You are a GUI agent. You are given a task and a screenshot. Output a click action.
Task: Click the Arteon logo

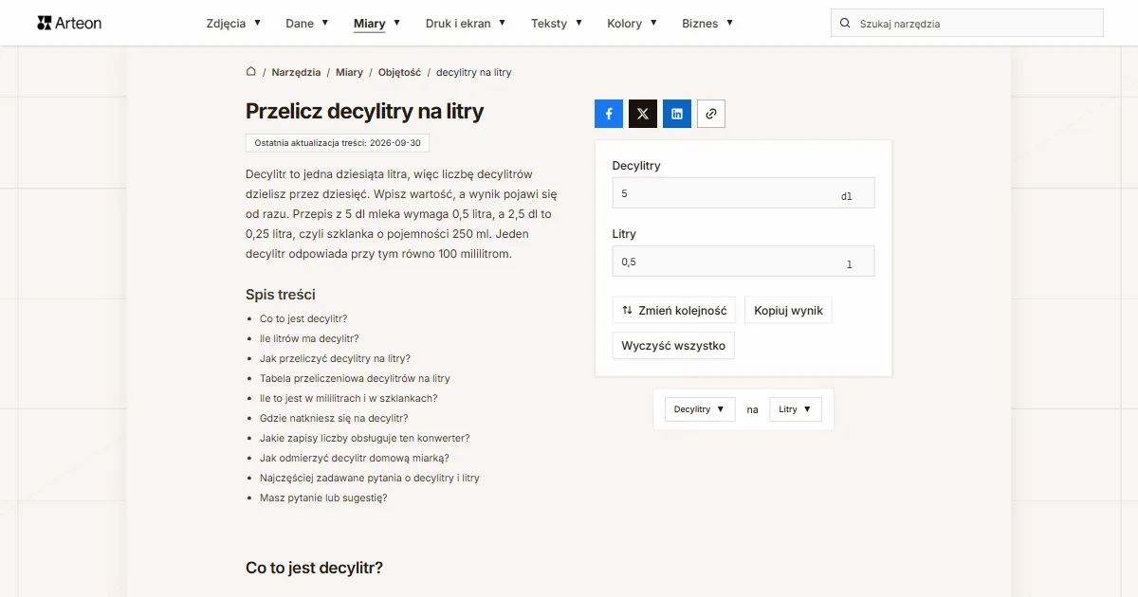[x=69, y=23]
